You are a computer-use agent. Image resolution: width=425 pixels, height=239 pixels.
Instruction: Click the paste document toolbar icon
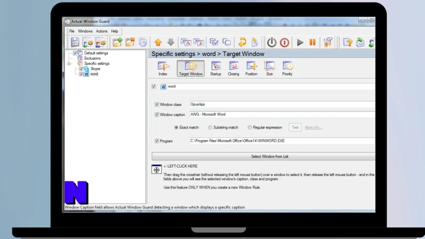[x=255, y=42]
